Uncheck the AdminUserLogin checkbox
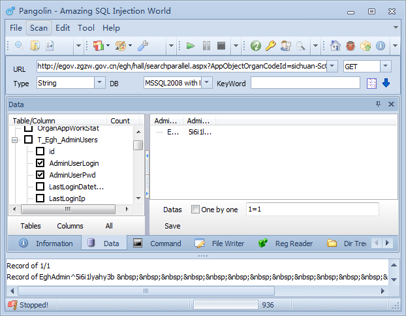This screenshot has width=406, height=316. [40, 163]
